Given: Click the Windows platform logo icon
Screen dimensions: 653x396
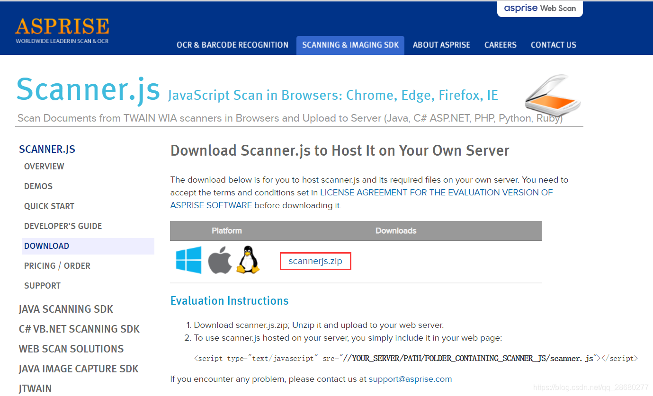Looking at the screenshot, I should (188, 260).
